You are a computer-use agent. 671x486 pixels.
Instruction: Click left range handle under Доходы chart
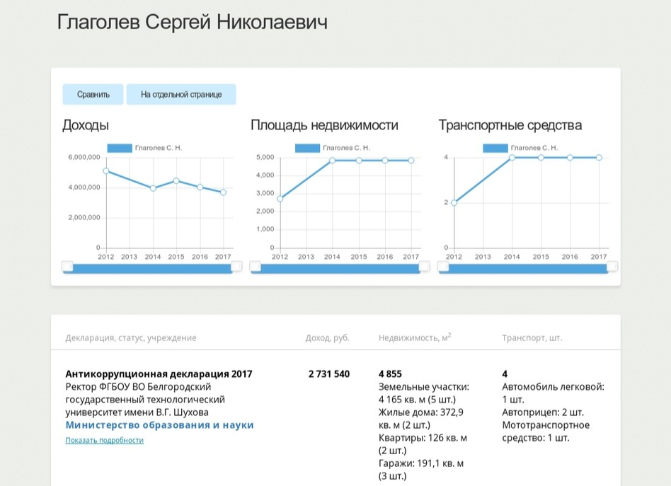pos(67,266)
